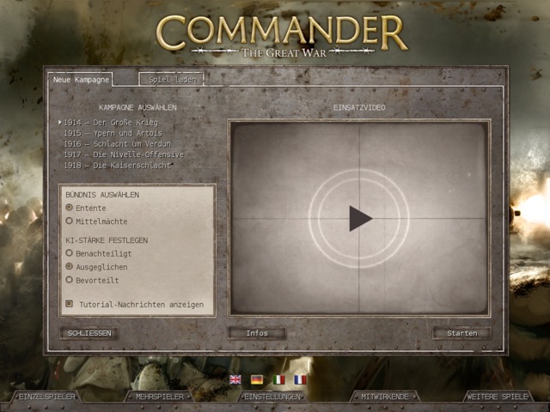Switch language to German flag
Screen dimensions: 550x412
[x=257, y=379]
